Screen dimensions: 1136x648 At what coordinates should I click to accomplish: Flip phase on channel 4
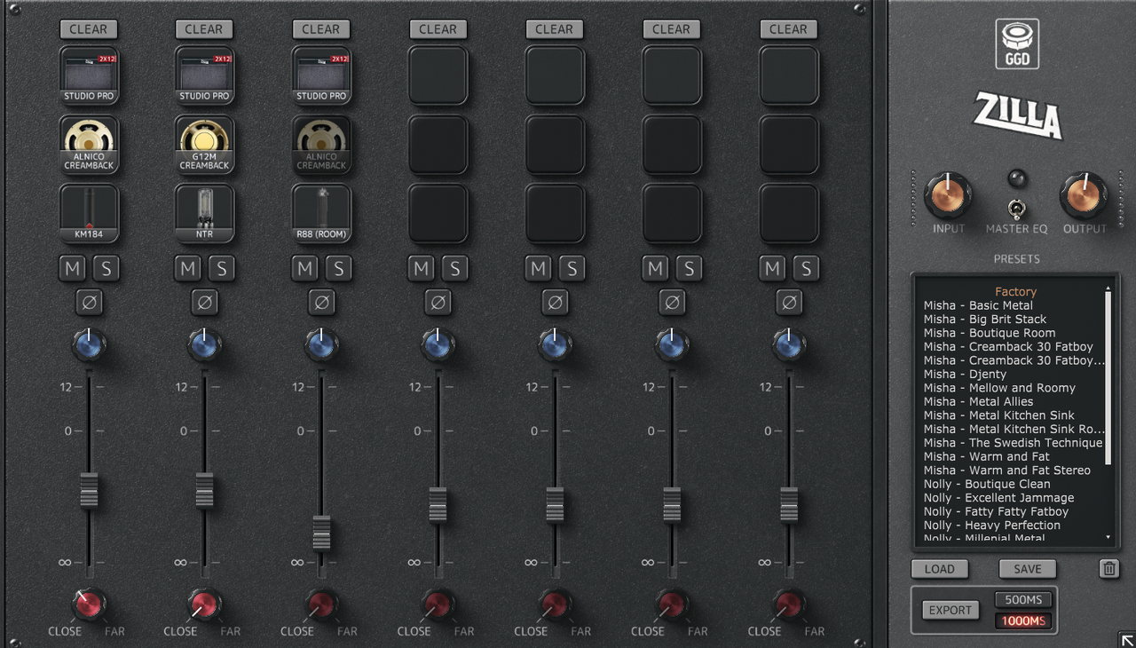tap(438, 303)
